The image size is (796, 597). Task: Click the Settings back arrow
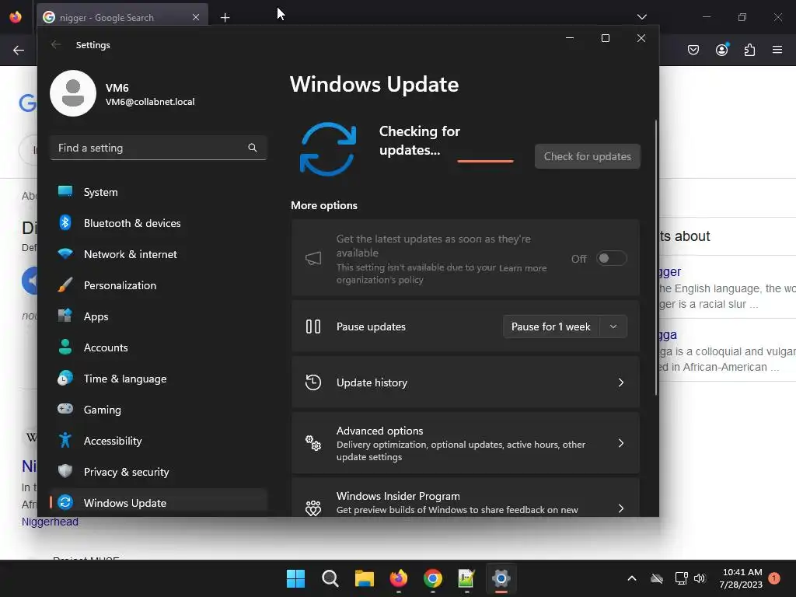point(56,44)
